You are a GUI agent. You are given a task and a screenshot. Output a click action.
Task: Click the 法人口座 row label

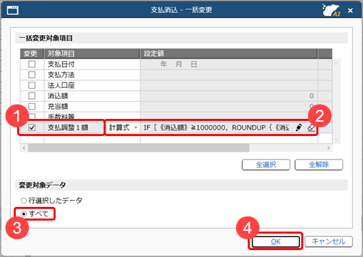[61, 85]
